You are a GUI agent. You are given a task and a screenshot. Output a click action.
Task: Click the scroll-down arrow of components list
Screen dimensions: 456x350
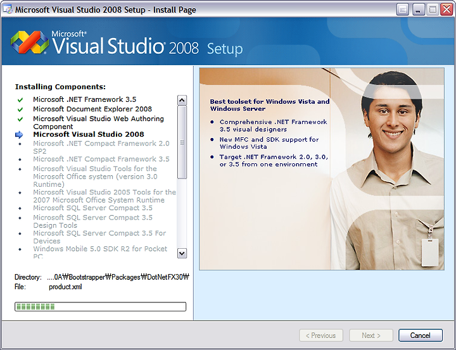182,253
